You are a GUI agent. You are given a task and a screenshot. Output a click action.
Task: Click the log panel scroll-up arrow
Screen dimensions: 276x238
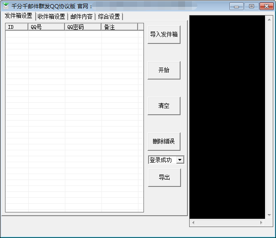point(269,20)
